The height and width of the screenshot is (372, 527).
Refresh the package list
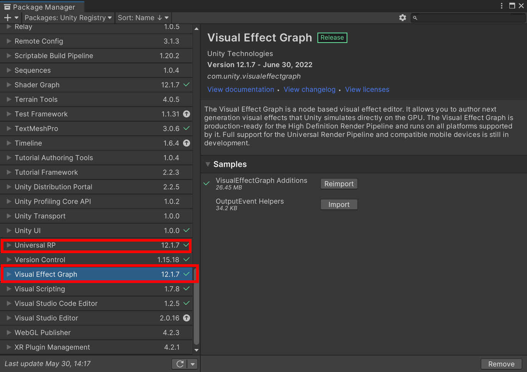click(x=180, y=364)
